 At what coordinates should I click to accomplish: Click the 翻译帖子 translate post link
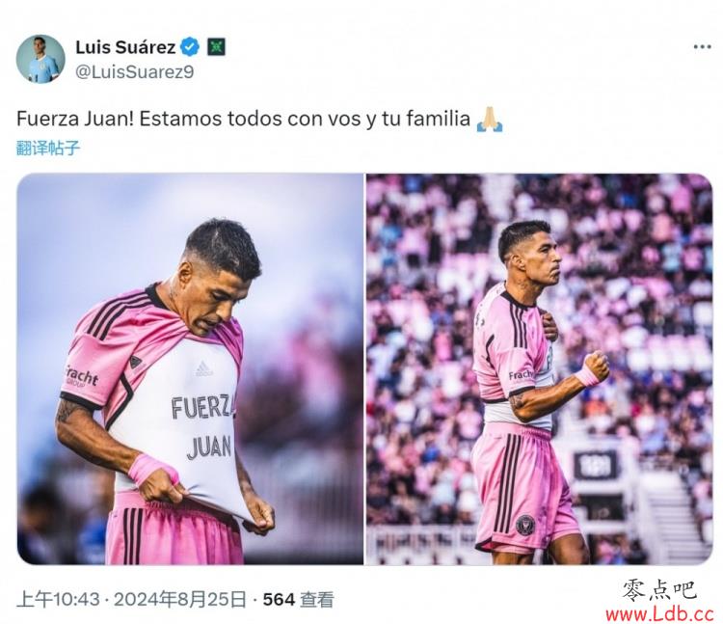48,149
